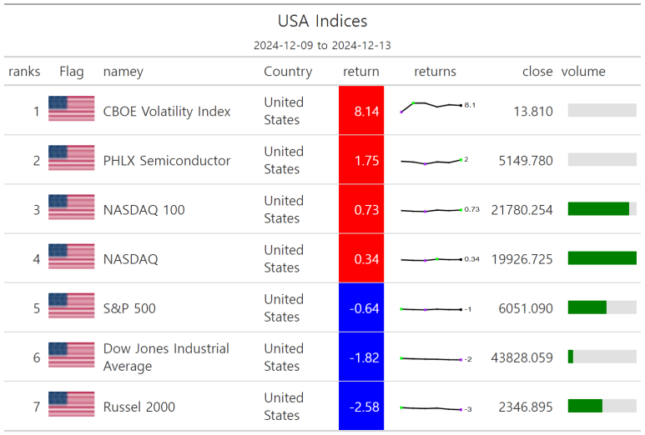Click the S&P 500 volume bar
Screen dimensions: 645x435
point(602,307)
